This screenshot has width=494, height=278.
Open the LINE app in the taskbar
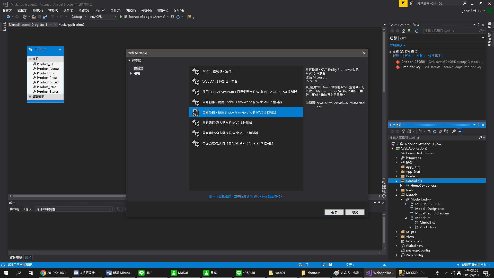point(152,273)
